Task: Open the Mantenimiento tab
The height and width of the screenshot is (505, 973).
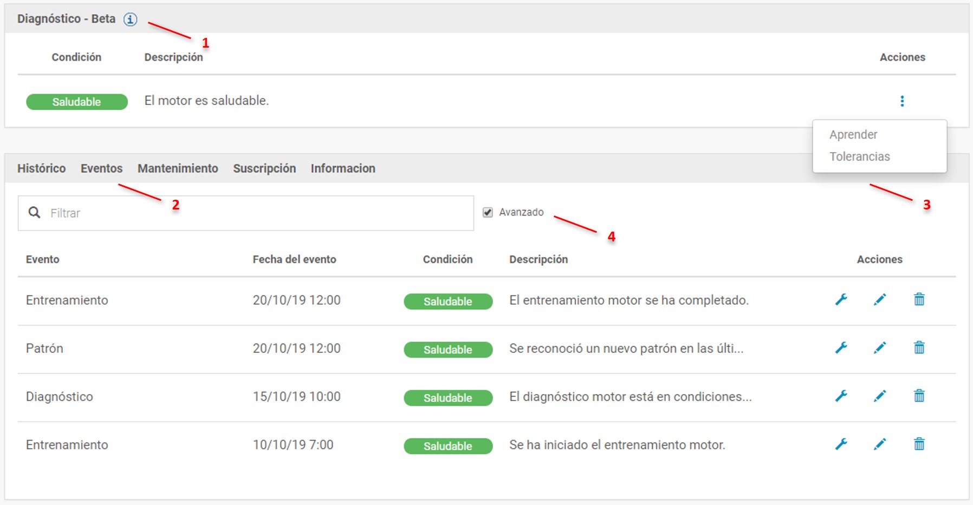Action: (x=178, y=169)
